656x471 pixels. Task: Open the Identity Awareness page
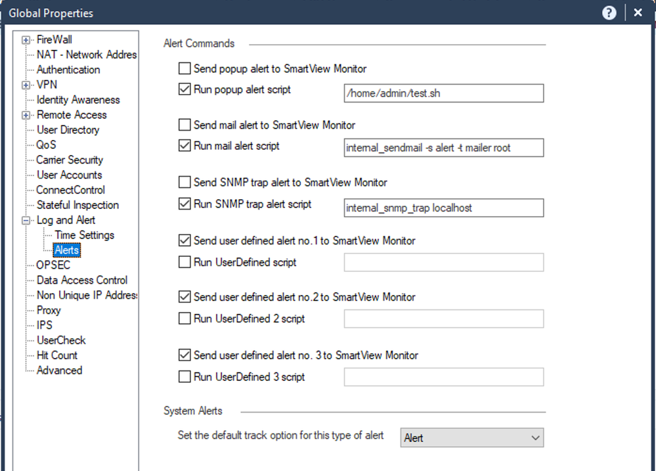coord(78,100)
